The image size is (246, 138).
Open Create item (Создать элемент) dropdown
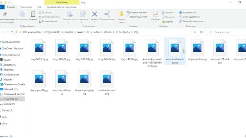(x=138, y=12)
